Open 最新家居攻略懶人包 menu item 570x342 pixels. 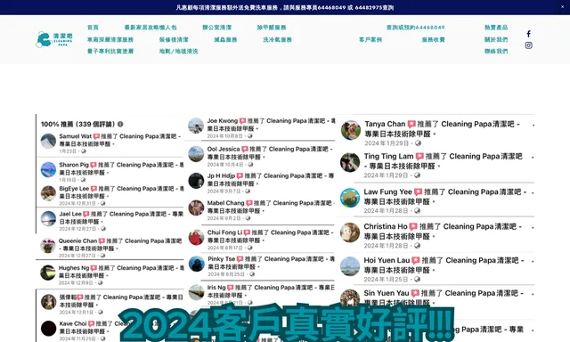click(x=151, y=28)
